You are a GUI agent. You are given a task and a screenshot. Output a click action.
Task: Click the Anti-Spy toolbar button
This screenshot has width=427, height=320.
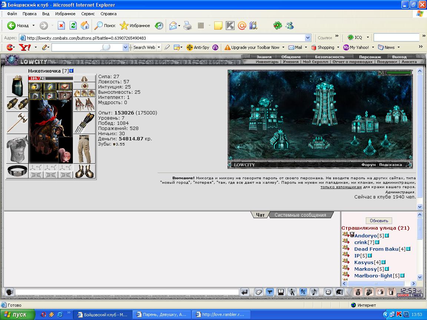tap(198, 47)
